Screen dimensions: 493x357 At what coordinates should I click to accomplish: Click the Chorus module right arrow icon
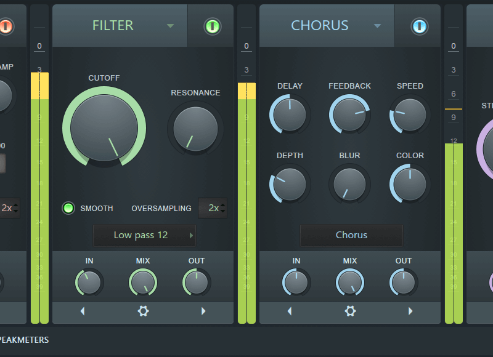click(x=410, y=311)
